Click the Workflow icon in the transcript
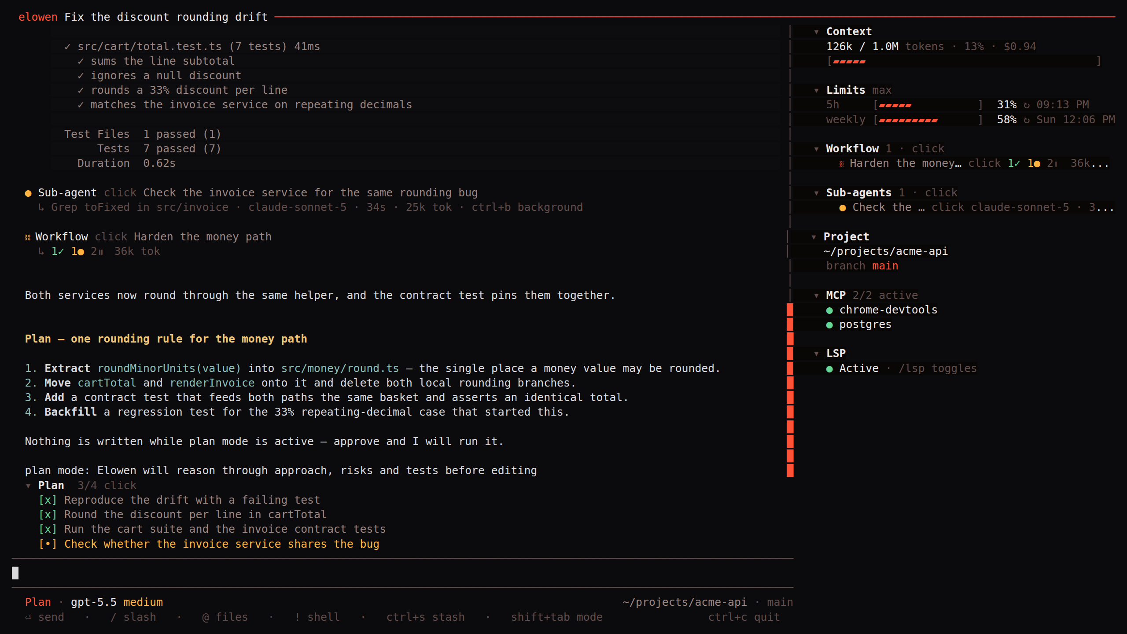This screenshot has width=1127, height=634. (28, 237)
